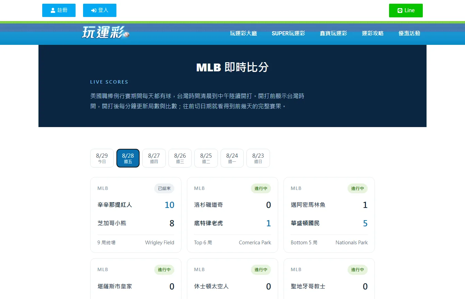This screenshot has height=299, width=465.
Task: Click the 底特律老虎 team name
Action: (209, 223)
